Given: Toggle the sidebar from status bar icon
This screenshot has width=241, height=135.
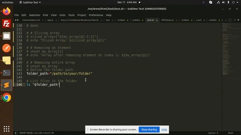Looking at the screenshot, I should (16, 133).
